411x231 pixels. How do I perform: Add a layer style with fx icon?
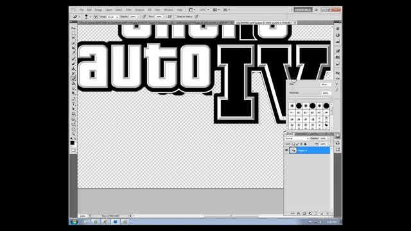tap(299, 214)
